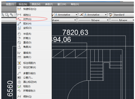The height and width of the screenshot is (99, 135).
Task: Click the 7820,63 dimension text
Action: pyautogui.click(x=75, y=32)
